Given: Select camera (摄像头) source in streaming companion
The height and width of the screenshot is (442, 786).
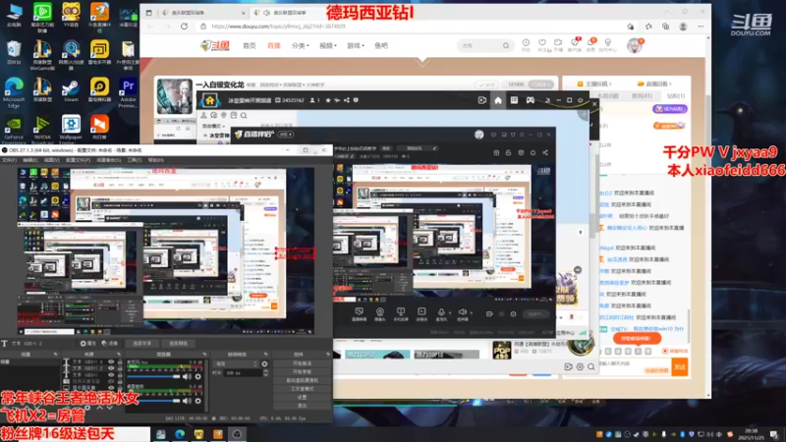Looking at the screenshot, I should tap(380, 313).
